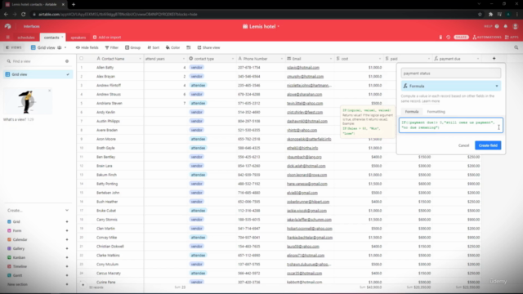Open the Automations panel
The height and width of the screenshot is (294, 523).
(x=487, y=38)
